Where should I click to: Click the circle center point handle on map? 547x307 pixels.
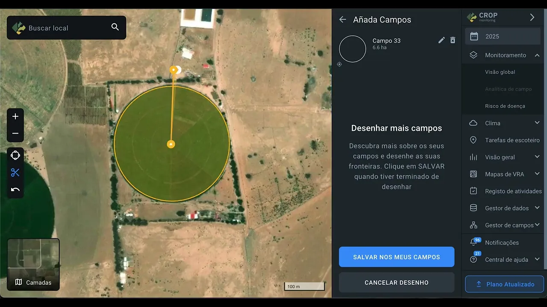pos(171,144)
